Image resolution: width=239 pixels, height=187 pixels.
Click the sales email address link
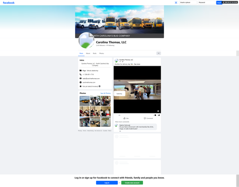91,78
